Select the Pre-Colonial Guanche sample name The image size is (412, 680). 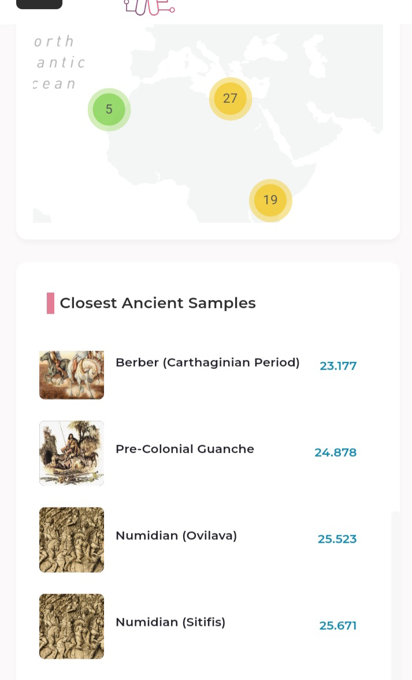[x=185, y=449]
